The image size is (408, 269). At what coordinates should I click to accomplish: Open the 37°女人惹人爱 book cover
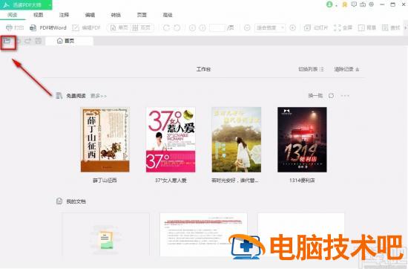click(x=171, y=140)
